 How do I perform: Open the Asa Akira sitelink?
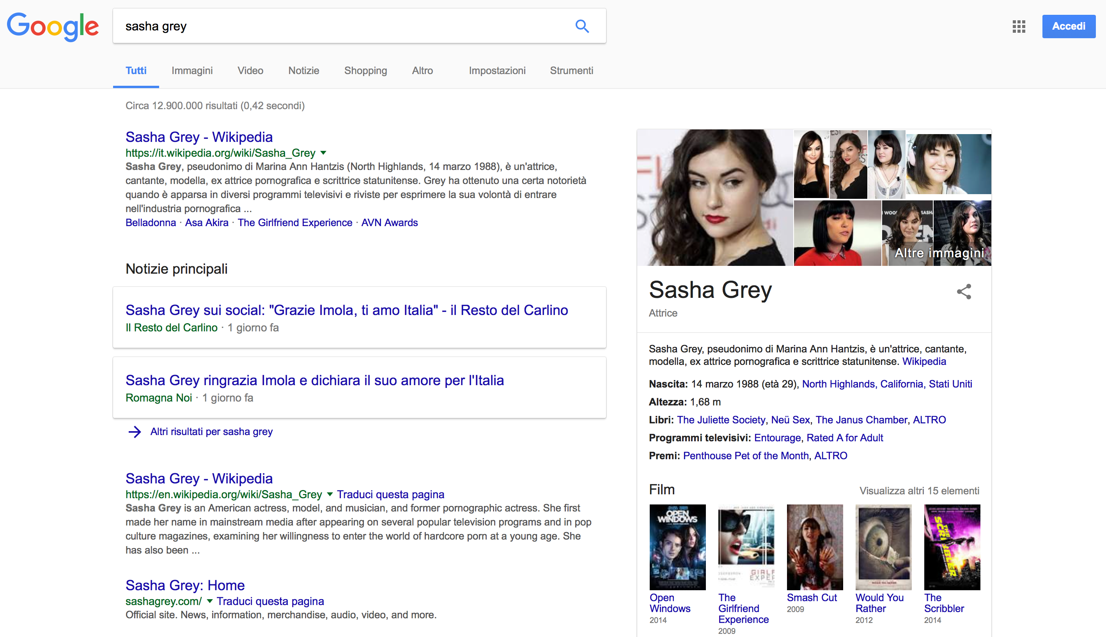(207, 223)
